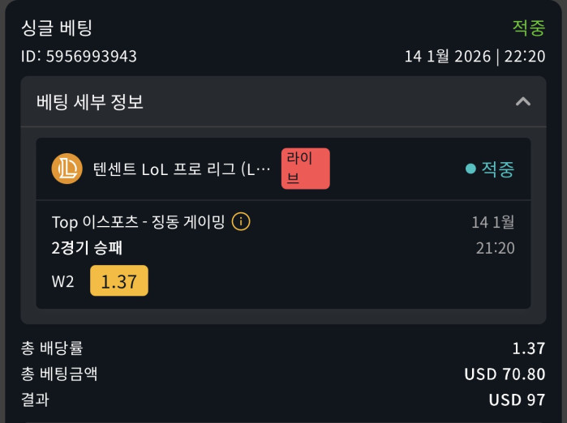Image resolution: width=567 pixels, height=423 pixels.
Task: Click the teal 적중 status dot
Action: 470,169
